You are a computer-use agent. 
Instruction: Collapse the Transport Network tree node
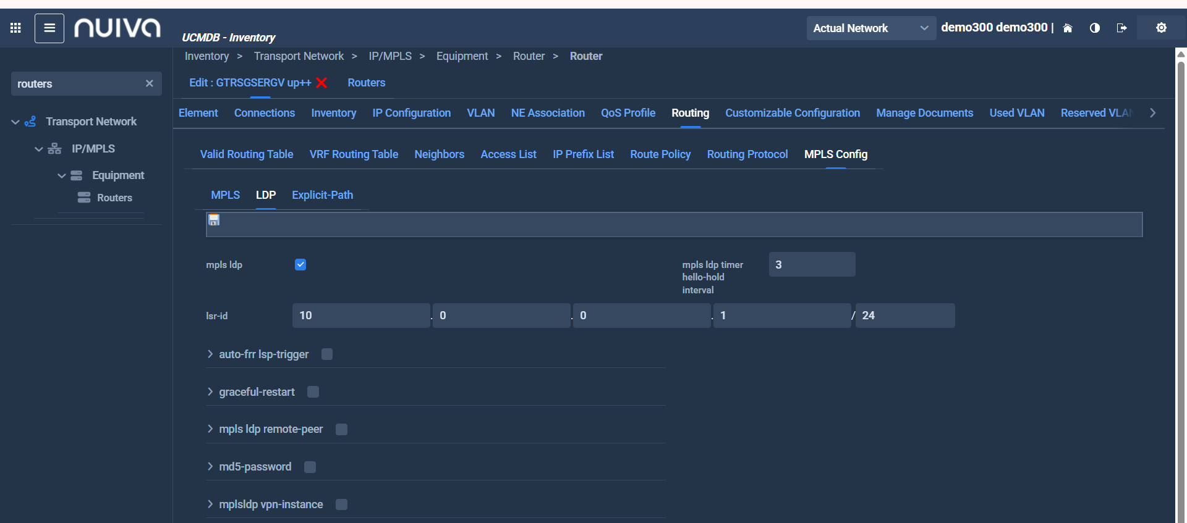click(x=15, y=122)
